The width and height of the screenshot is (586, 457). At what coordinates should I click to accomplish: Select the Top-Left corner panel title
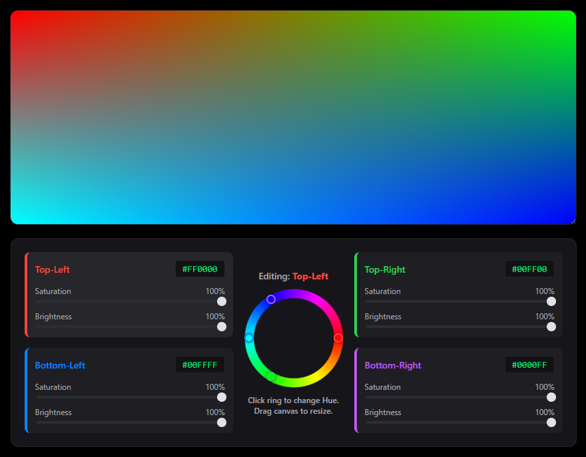coord(53,269)
